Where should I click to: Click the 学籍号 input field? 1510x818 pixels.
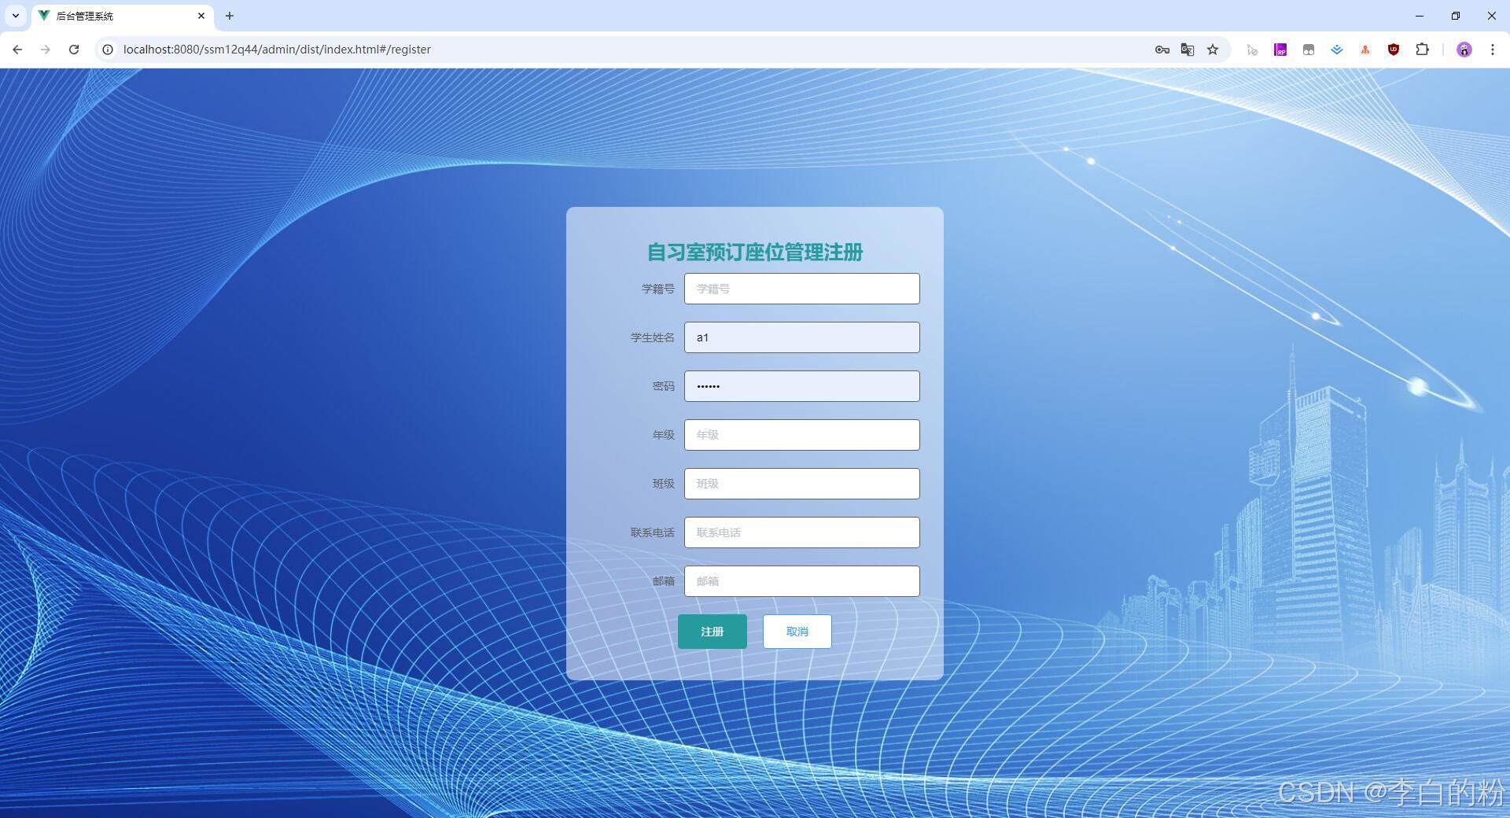click(x=801, y=289)
